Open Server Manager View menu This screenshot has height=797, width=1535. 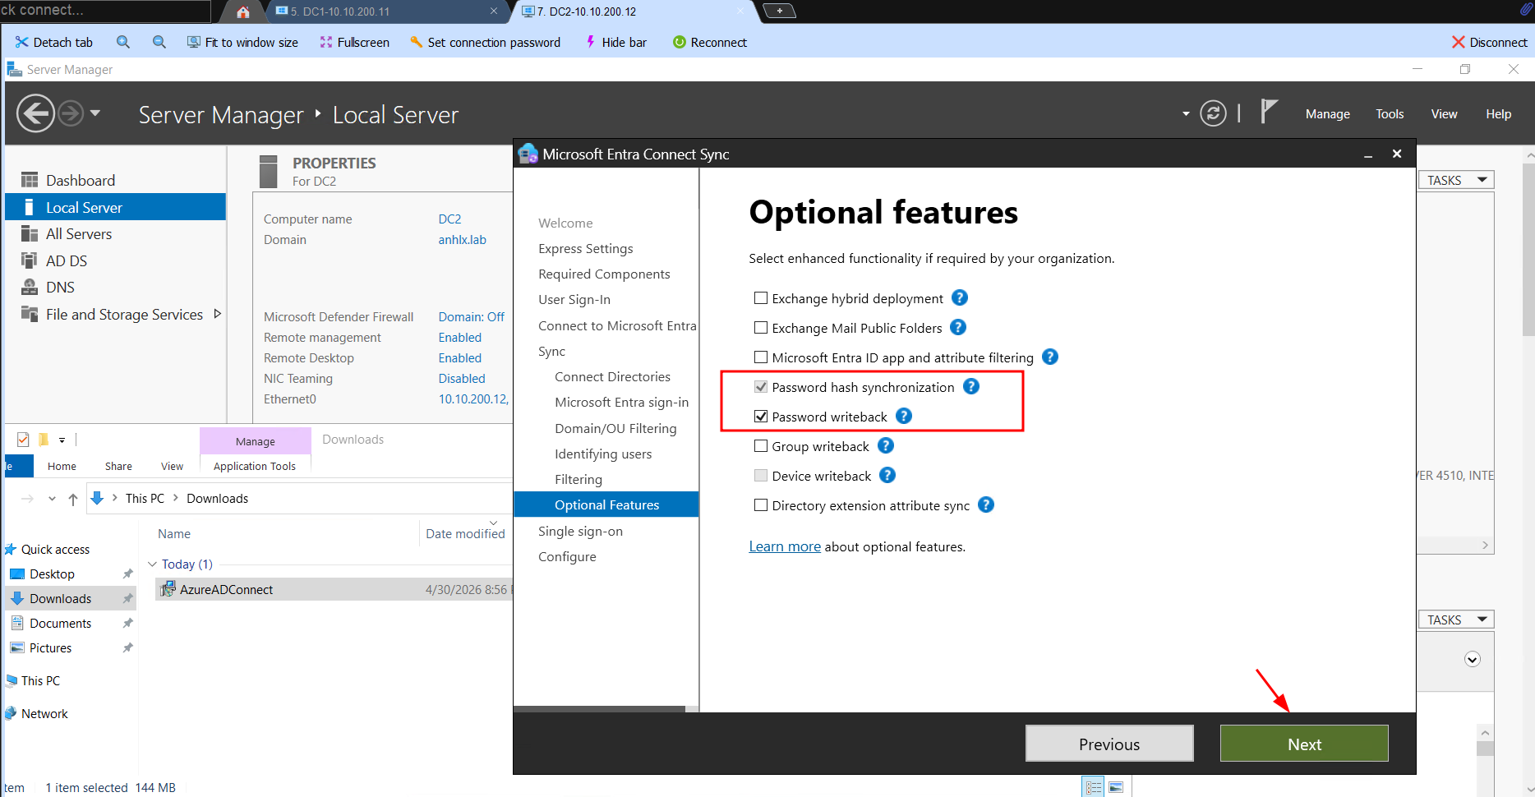pos(1444,114)
